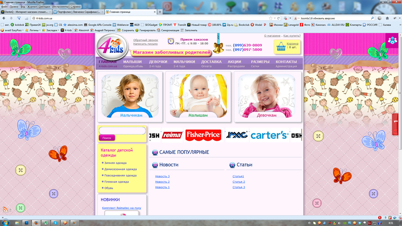The height and width of the screenshot is (226, 402).
Task: Click the pink social group icon
Action: [392, 40]
